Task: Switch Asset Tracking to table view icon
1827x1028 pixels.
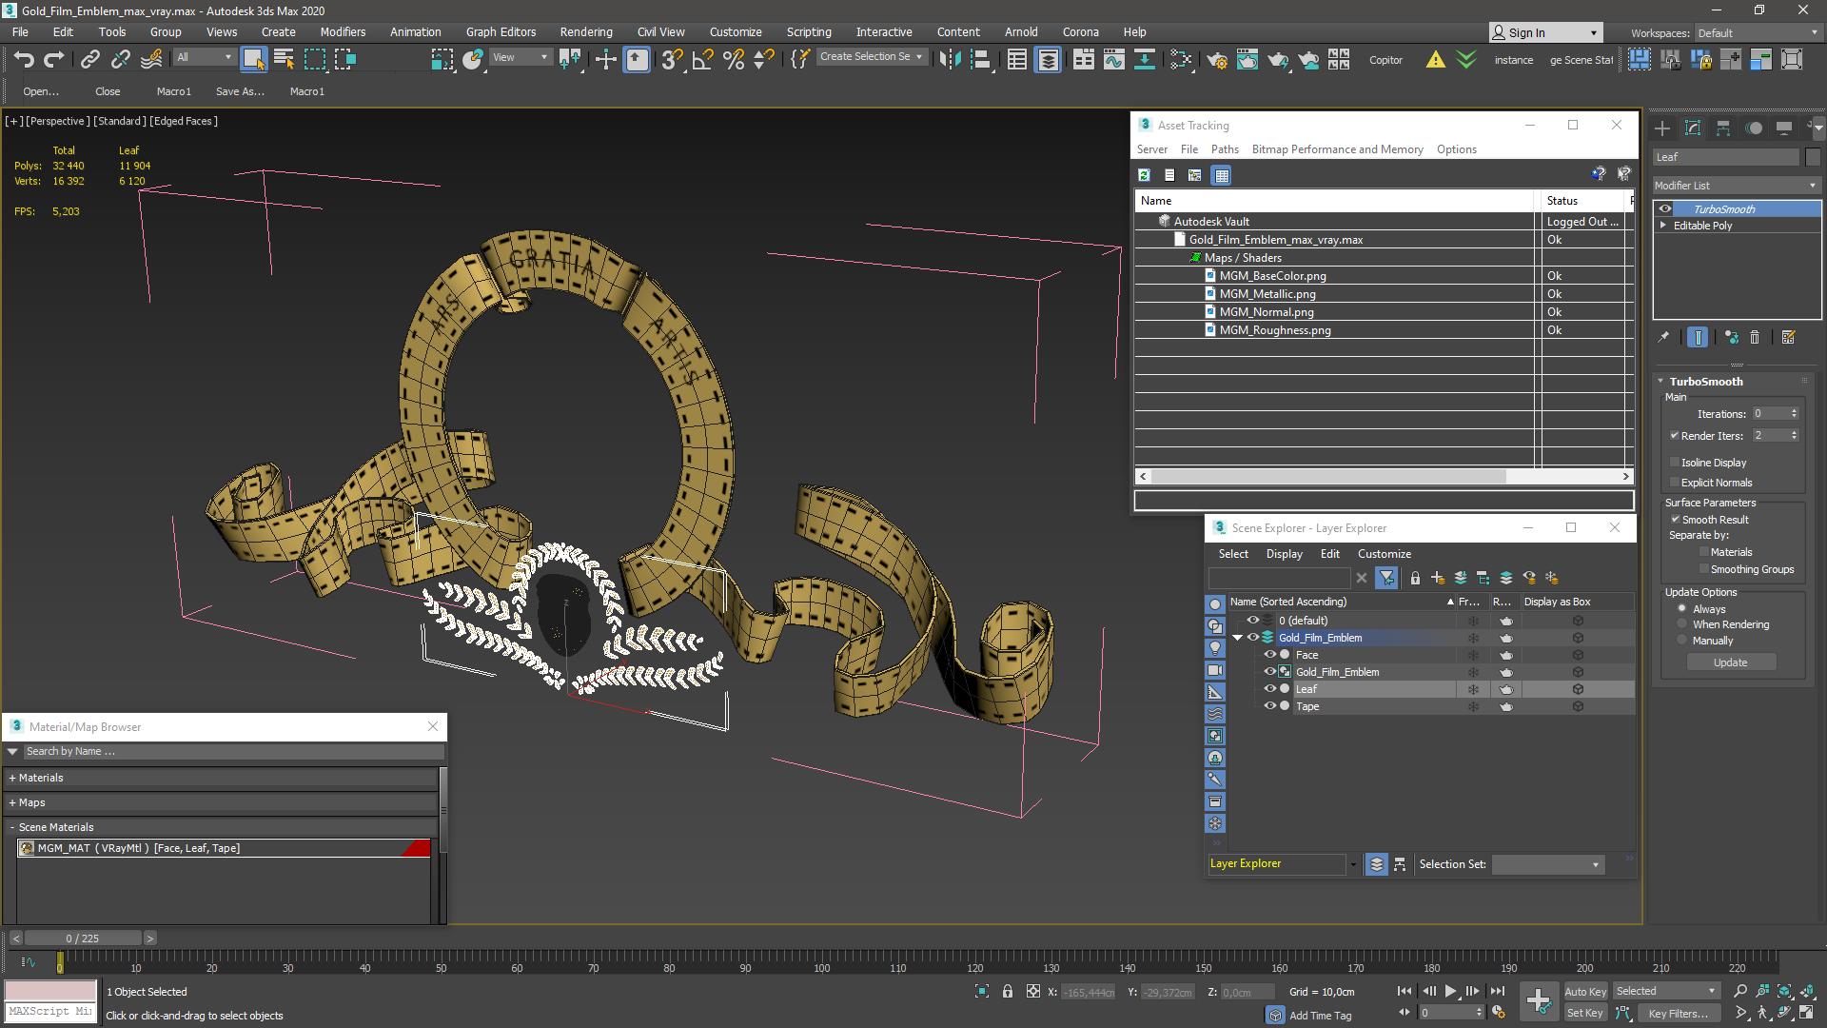Action: click(x=1222, y=175)
